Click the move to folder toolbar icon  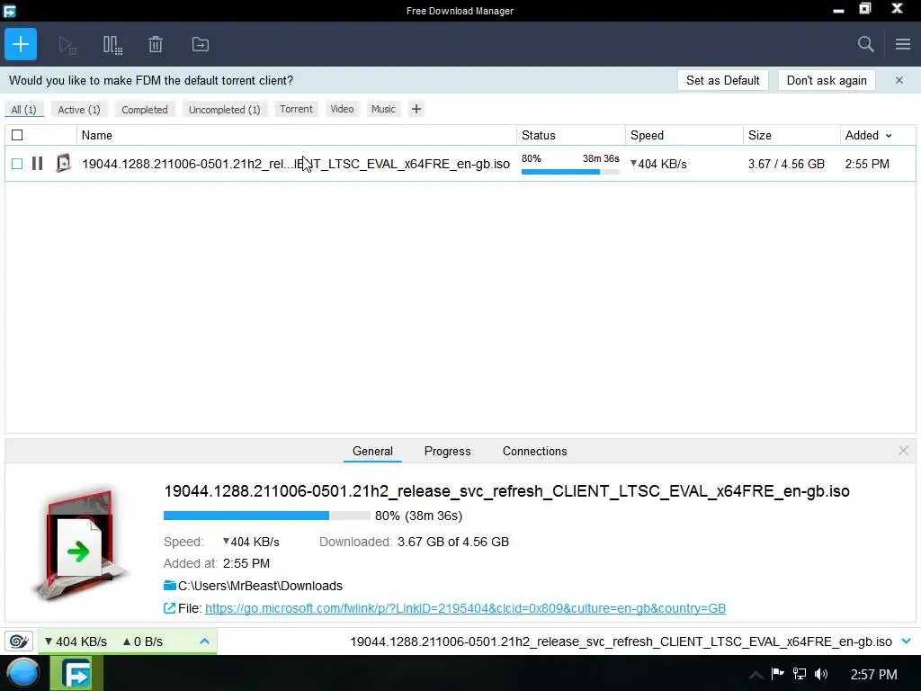(x=201, y=45)
